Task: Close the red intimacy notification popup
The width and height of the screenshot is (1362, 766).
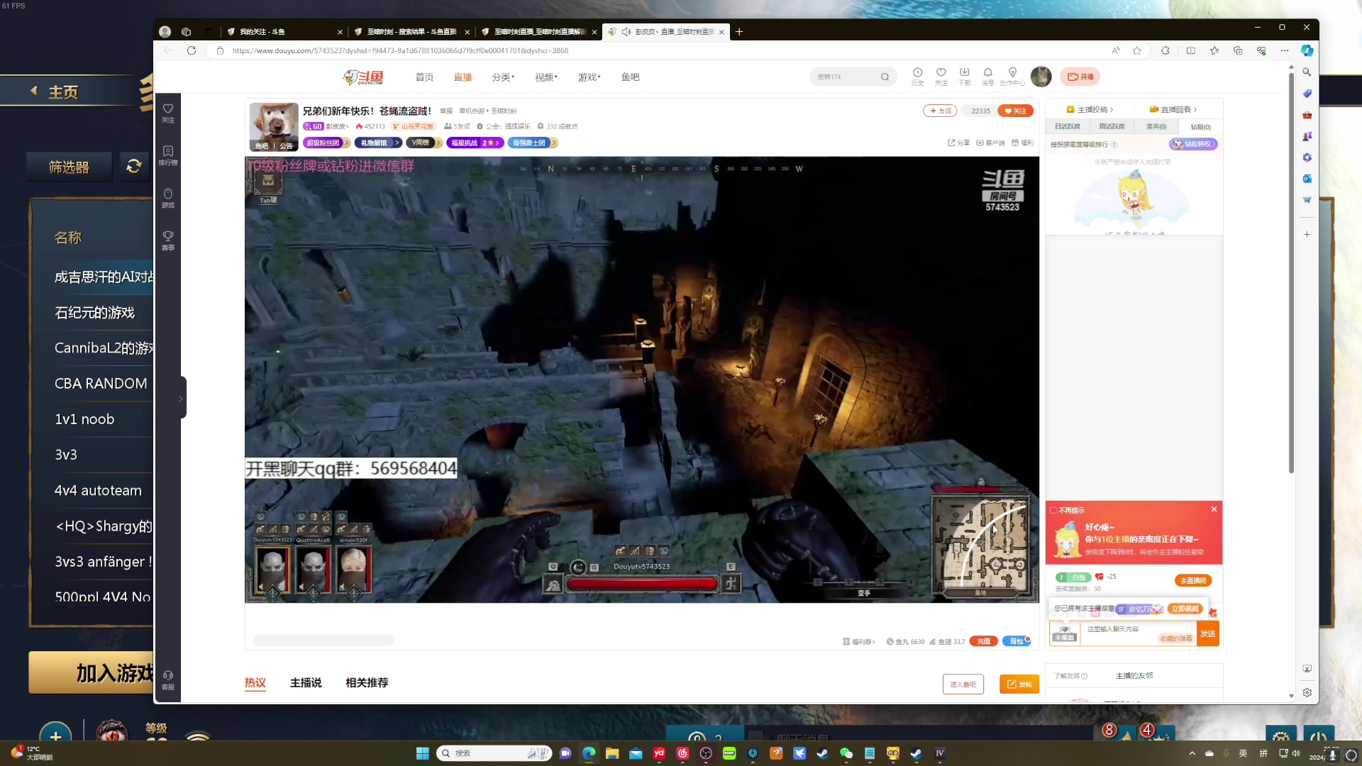Action: point(1214,509)
